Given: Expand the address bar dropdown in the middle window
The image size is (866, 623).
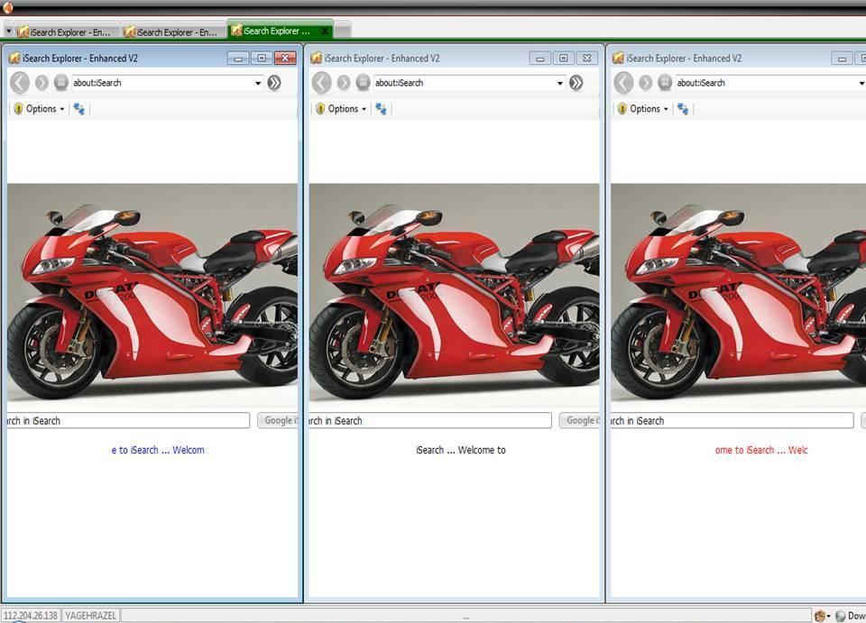Looking at the screenshot, I should click(x=560, y=83).
